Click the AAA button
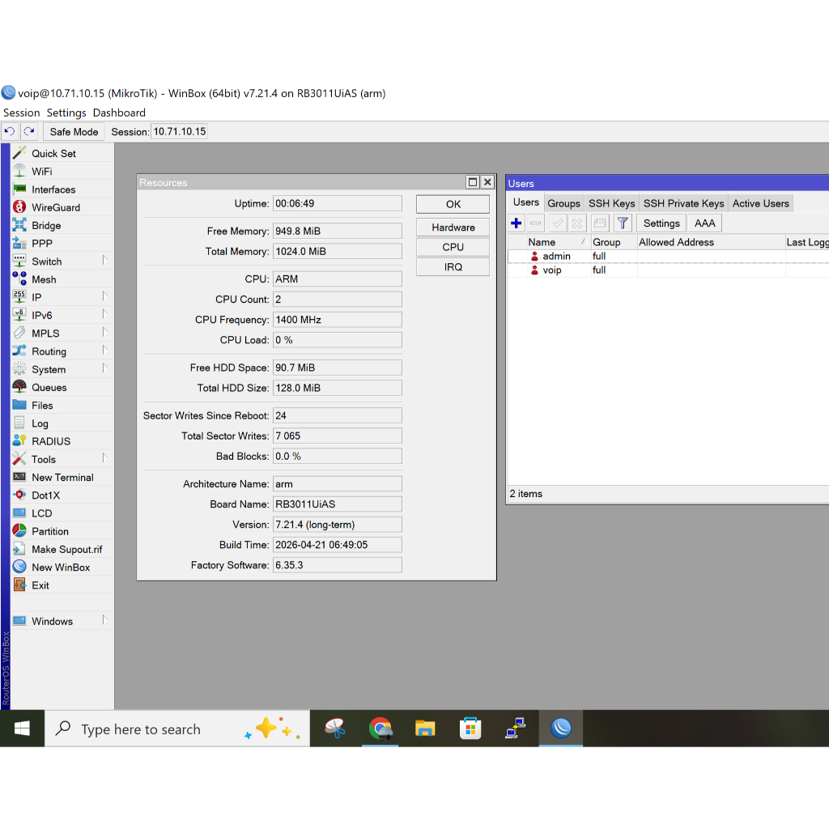This screenshot has width=829, height=829. (x=705, y=223)
